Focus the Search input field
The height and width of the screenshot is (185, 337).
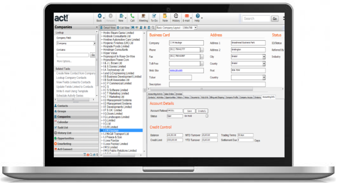tap(256, 19)
